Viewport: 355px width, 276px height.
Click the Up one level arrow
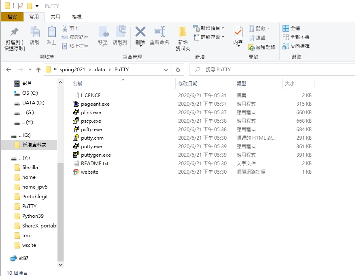pyautogui.click(x=38, y=70)
